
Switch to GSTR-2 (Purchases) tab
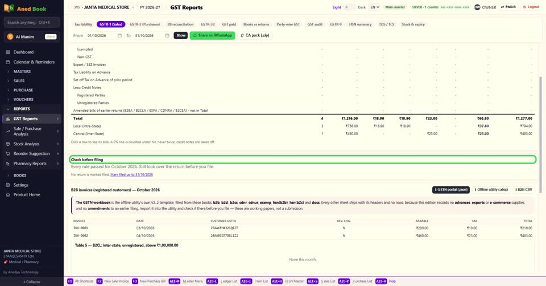click(145, 24)
